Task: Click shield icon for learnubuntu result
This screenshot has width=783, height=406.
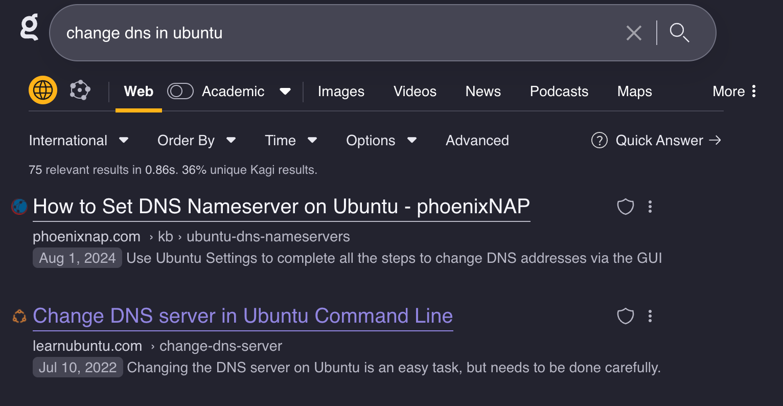Action: pos(626,316)
